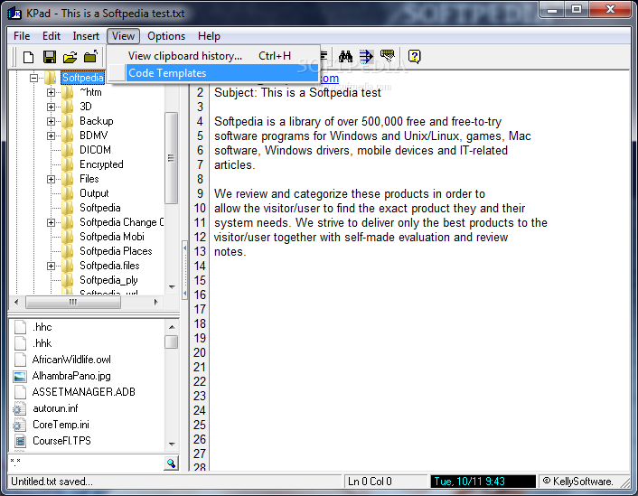The height and width of the screenshot is (496, 638).
Task: Click the .hhc document icon
Action: (x=21, y=327)
